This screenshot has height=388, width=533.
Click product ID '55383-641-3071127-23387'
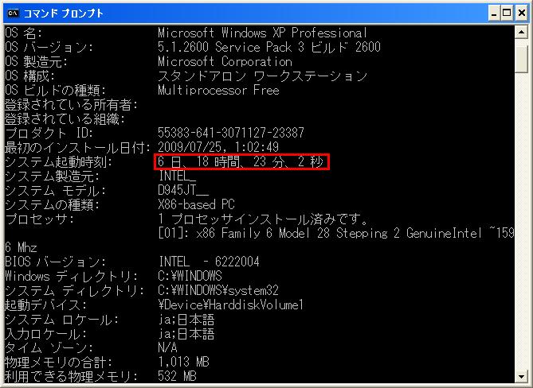pos(231,133)
